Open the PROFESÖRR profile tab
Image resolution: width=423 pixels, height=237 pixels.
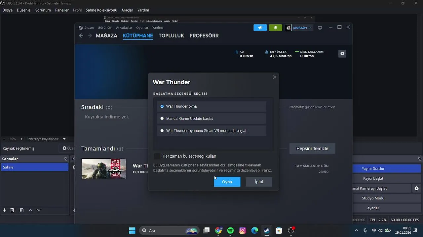pyautogui.click(x=204, y=36)
